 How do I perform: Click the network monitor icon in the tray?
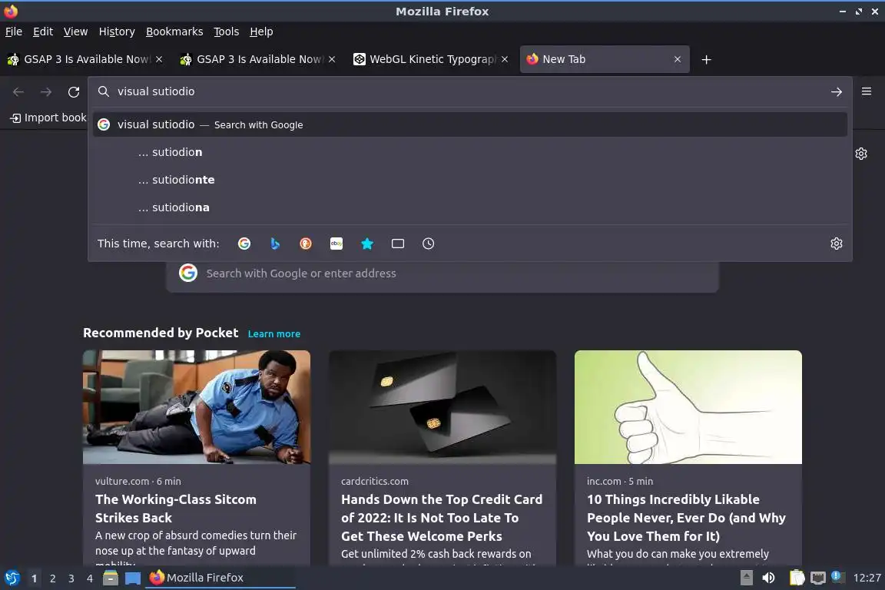pyautogui.click(x=818, y=578)
